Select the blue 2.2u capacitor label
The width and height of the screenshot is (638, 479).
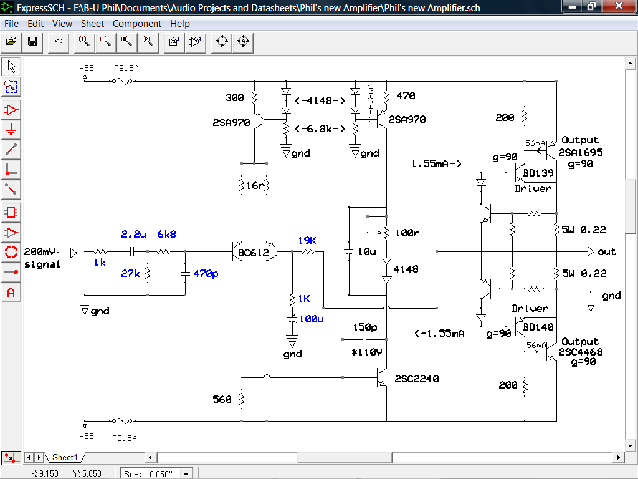133,235
